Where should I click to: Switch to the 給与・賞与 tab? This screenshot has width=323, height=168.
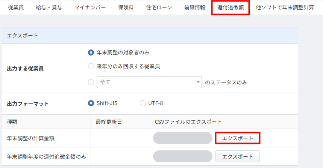(49, 7)
